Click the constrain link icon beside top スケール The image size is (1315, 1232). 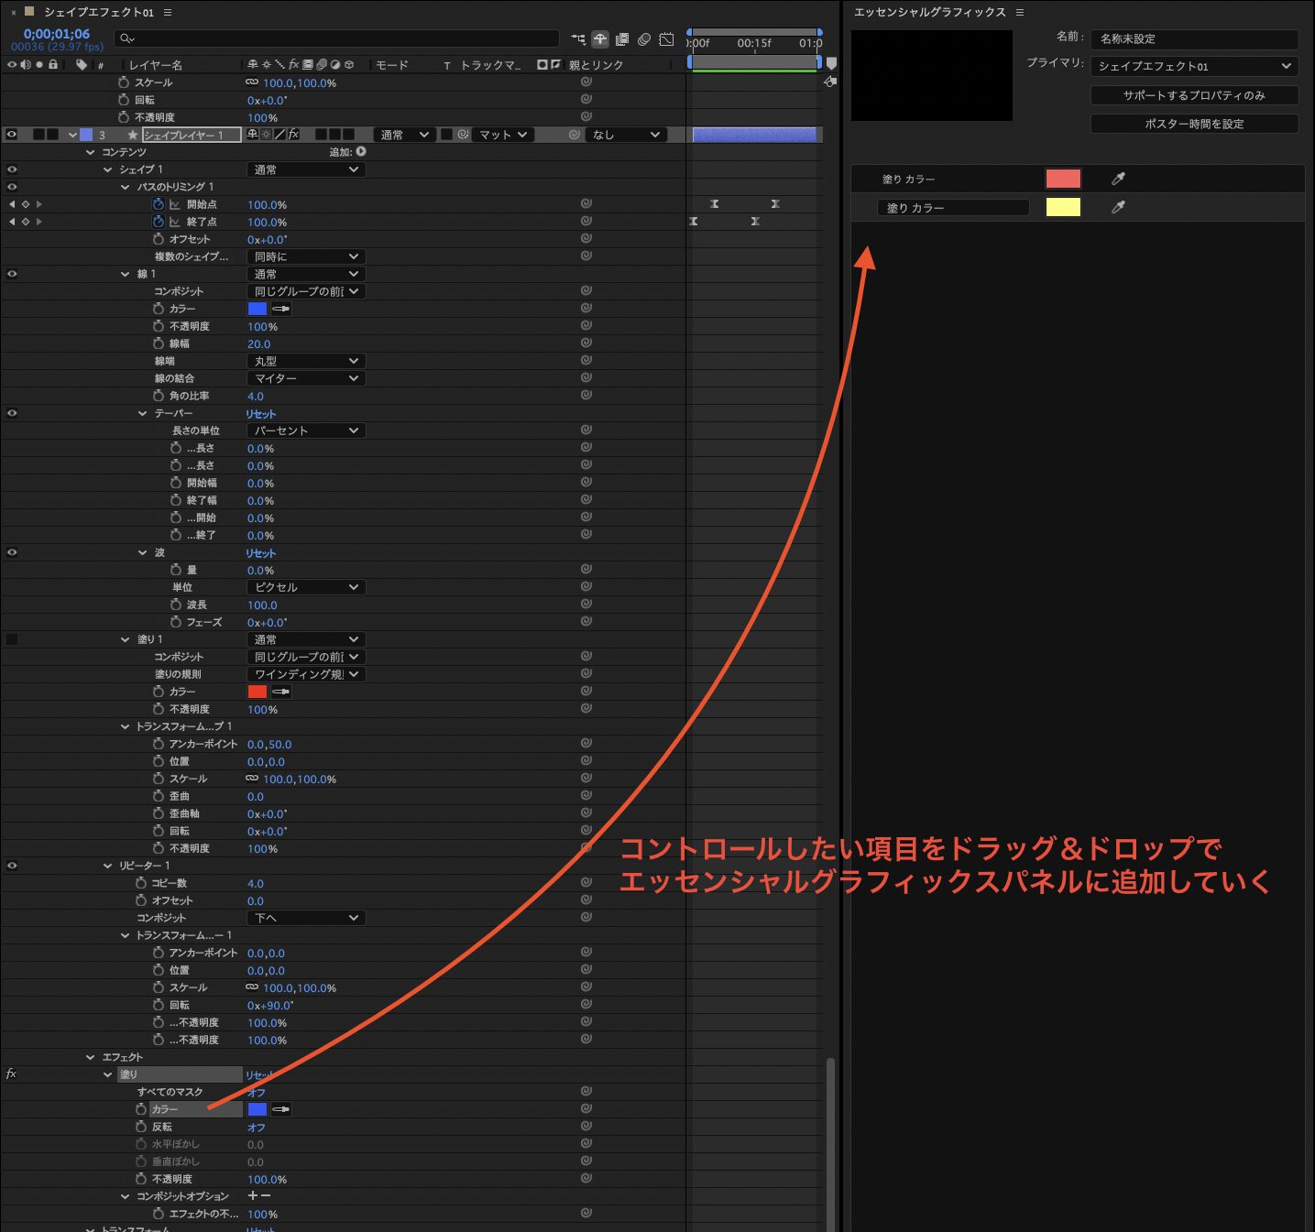(252, 82)
